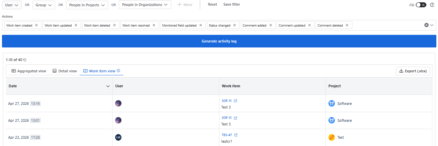Expand the Actions dropdown chevron
Viewport: 438px width, 146px height.
pos(432,25)
